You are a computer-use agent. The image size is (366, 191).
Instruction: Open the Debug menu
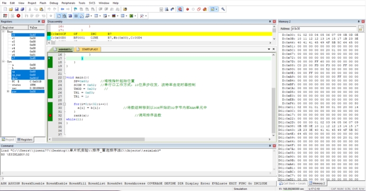(x=54, y=3)
